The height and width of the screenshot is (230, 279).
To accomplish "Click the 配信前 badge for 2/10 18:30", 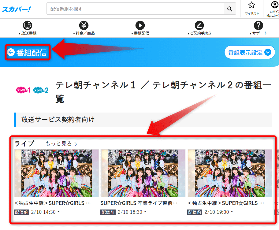I will [x=108, y=212].
